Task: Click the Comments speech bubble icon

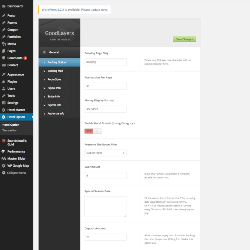Action: coord(4,58)
